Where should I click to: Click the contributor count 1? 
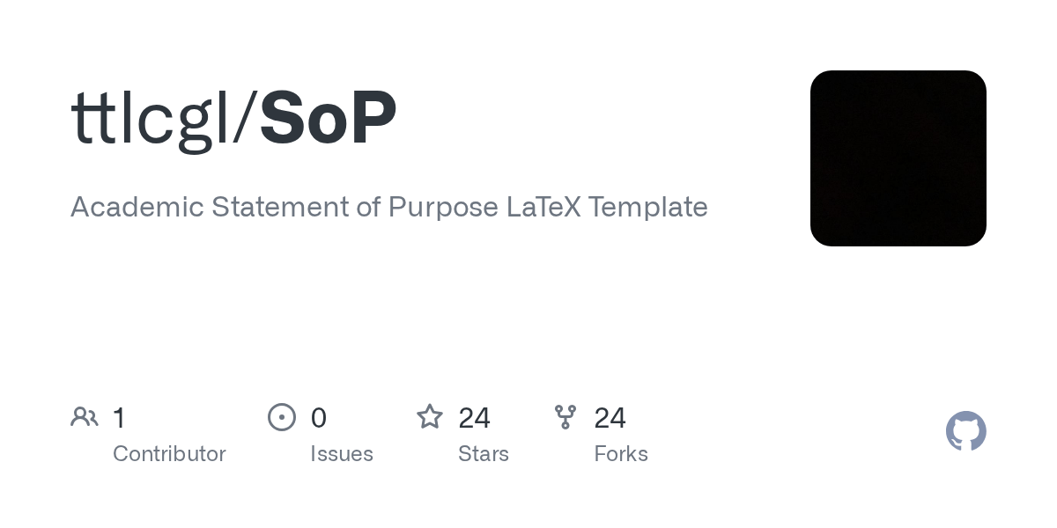coord(119,417)
